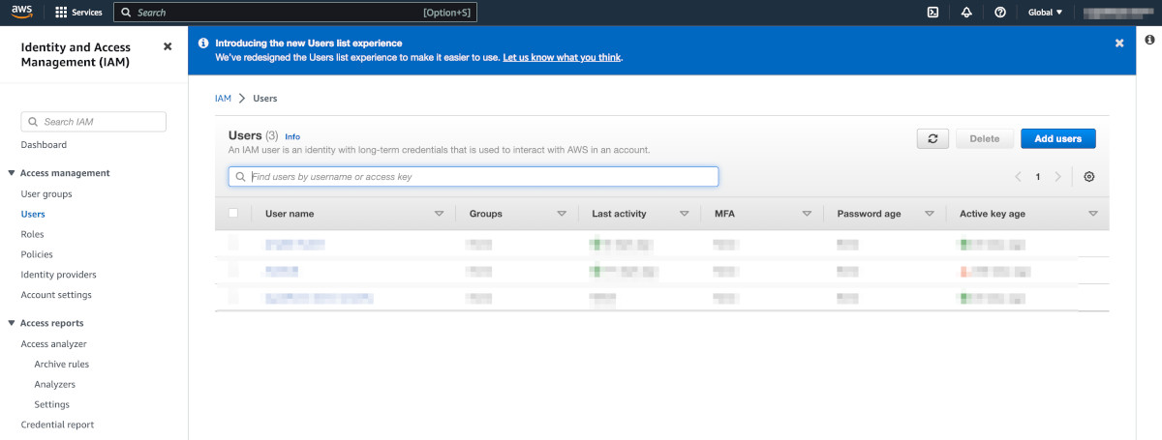The height and width of the screenshot is (440, 1162).
Task: Sort by Groups column arrow
Action: click(x=562, y=214)
